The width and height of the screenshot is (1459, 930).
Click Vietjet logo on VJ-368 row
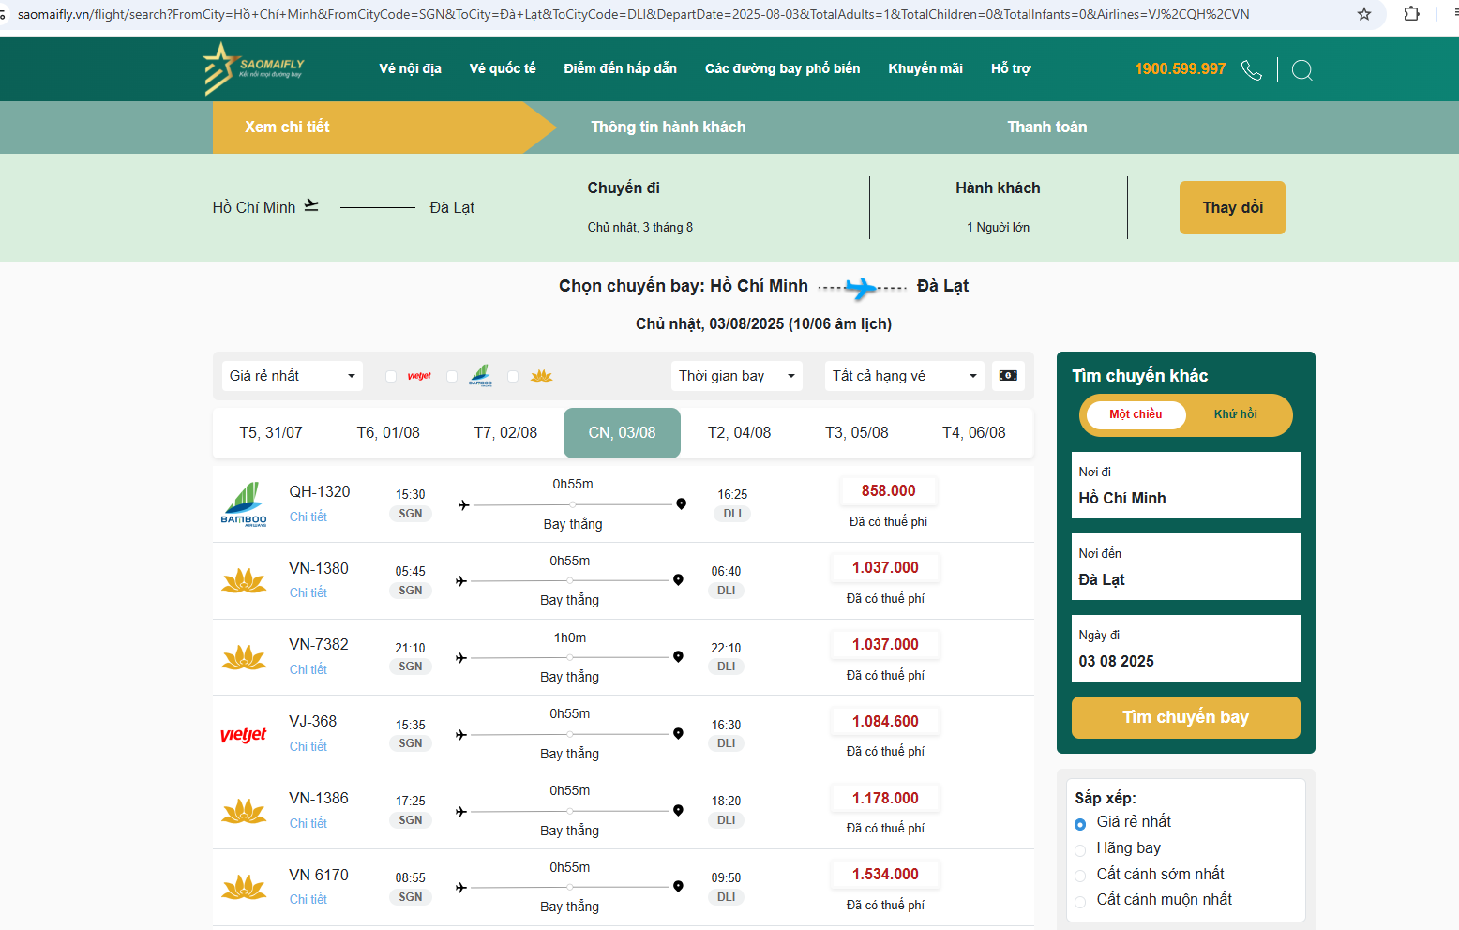(x=244, y=734)
